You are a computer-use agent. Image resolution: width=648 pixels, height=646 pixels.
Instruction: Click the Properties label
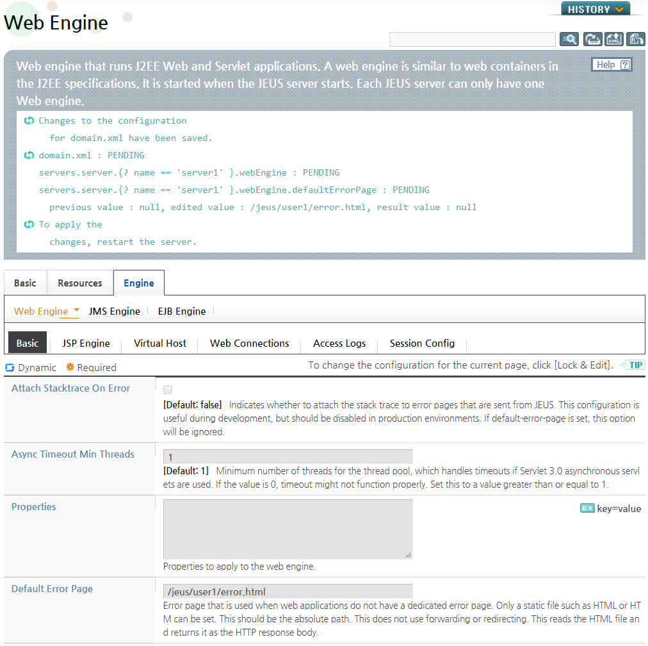click(33, 507)
